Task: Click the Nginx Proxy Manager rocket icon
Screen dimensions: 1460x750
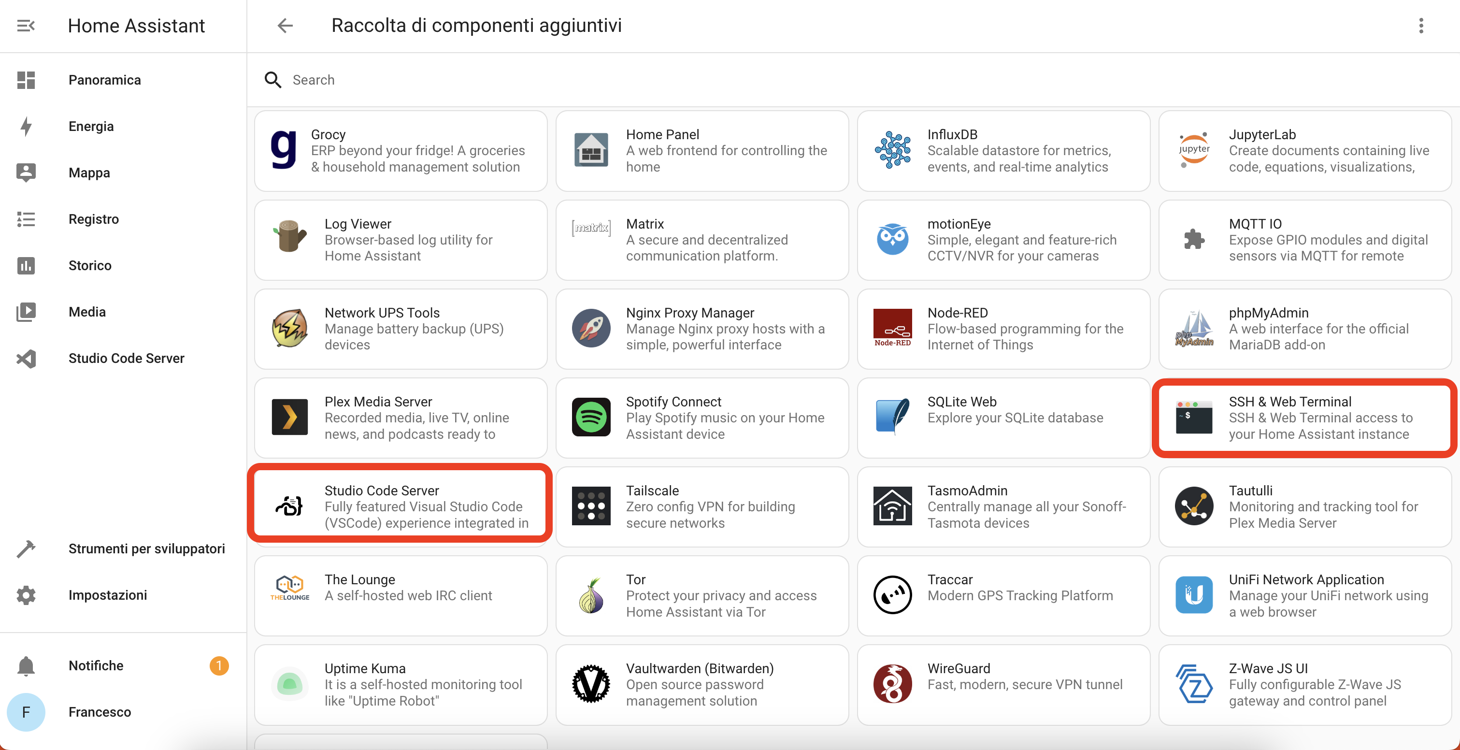Action: click(x=591, y=328)
